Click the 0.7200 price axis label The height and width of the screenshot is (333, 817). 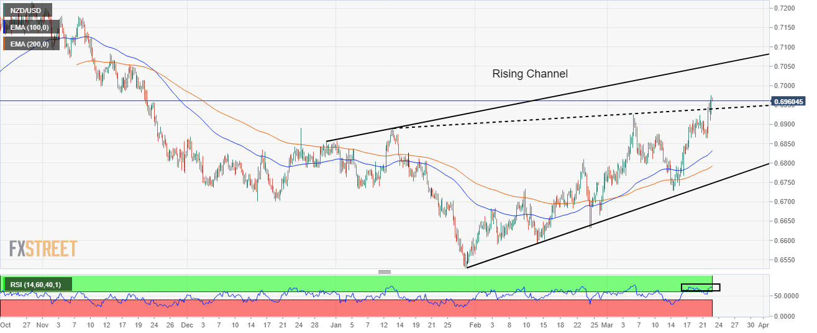(x=785, y=8)
